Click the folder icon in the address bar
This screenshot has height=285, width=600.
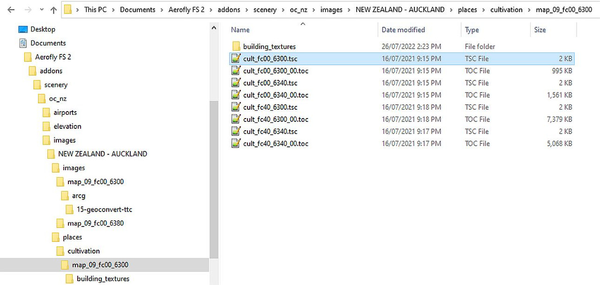pyautogui.click(x=68, y=9)
